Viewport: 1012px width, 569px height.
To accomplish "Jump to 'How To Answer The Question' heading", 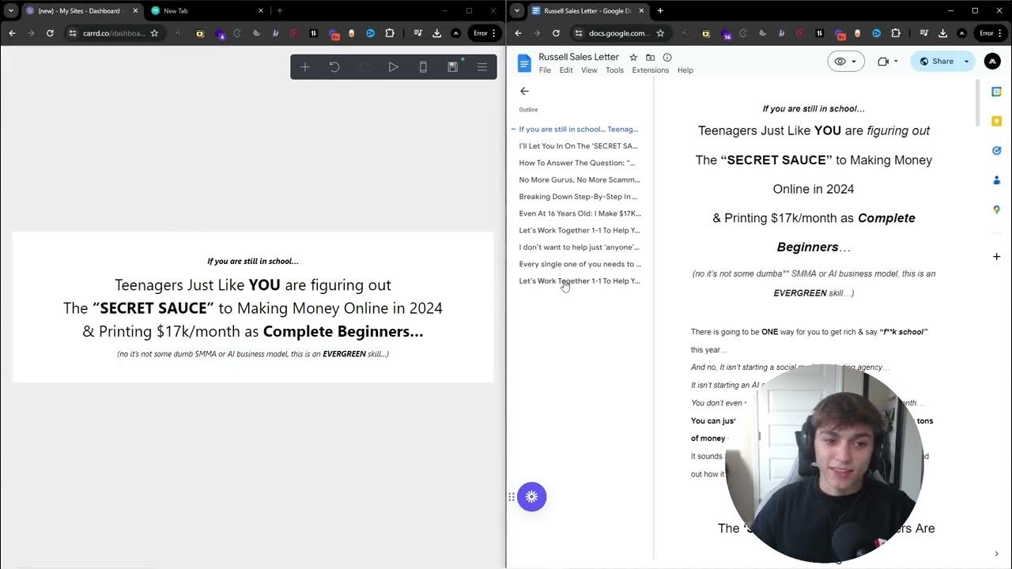I will [x=577, y=163].
